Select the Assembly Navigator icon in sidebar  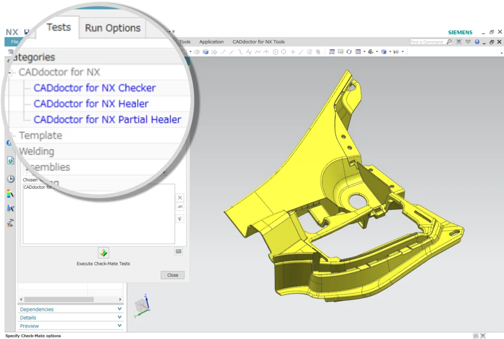pyautogui.click(x=10, y=208)
